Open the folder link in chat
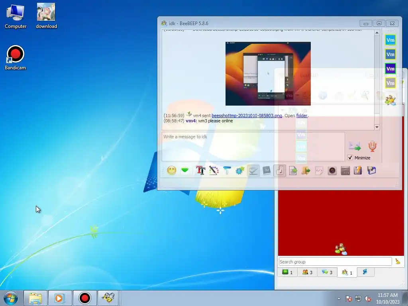Viewport: 408px width, 306px height. [302, 116]
